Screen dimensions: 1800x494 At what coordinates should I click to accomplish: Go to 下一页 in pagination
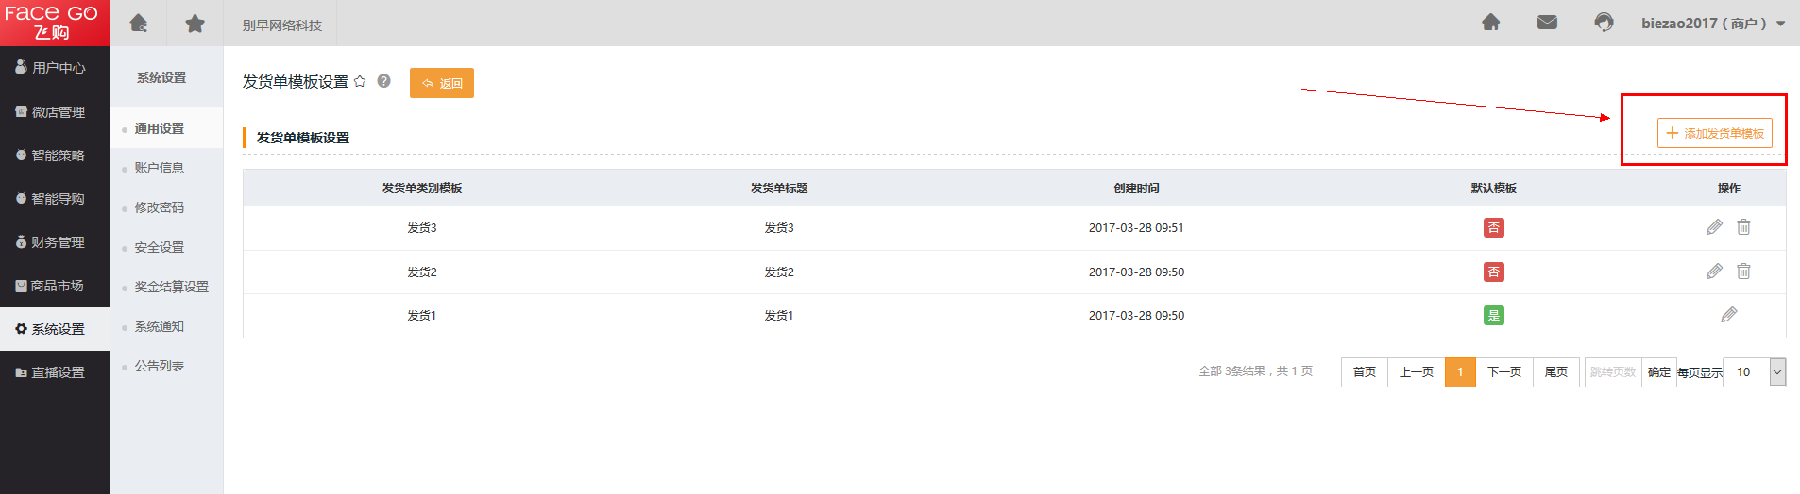[1503, 372]
